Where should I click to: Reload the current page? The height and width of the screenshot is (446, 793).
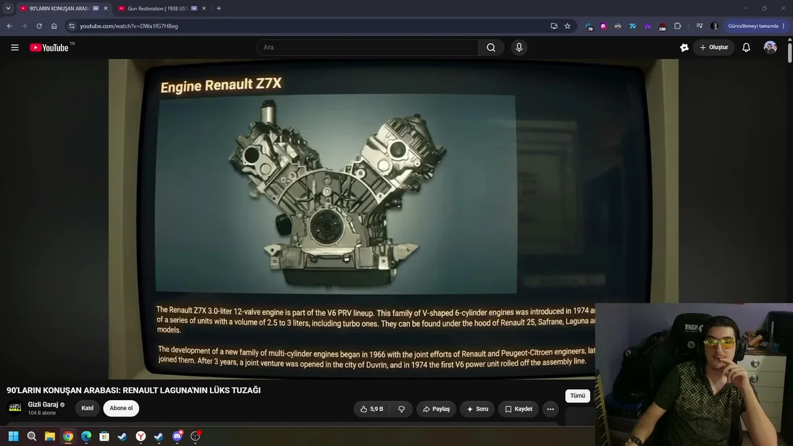point(39,26)
